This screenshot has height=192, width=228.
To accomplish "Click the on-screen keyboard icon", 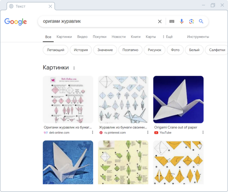I will (x=172, y=21).
